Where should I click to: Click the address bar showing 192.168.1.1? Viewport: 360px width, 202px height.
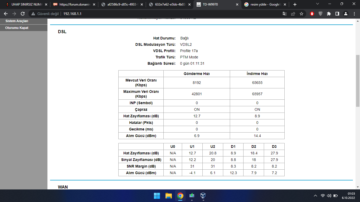point(158,14)
